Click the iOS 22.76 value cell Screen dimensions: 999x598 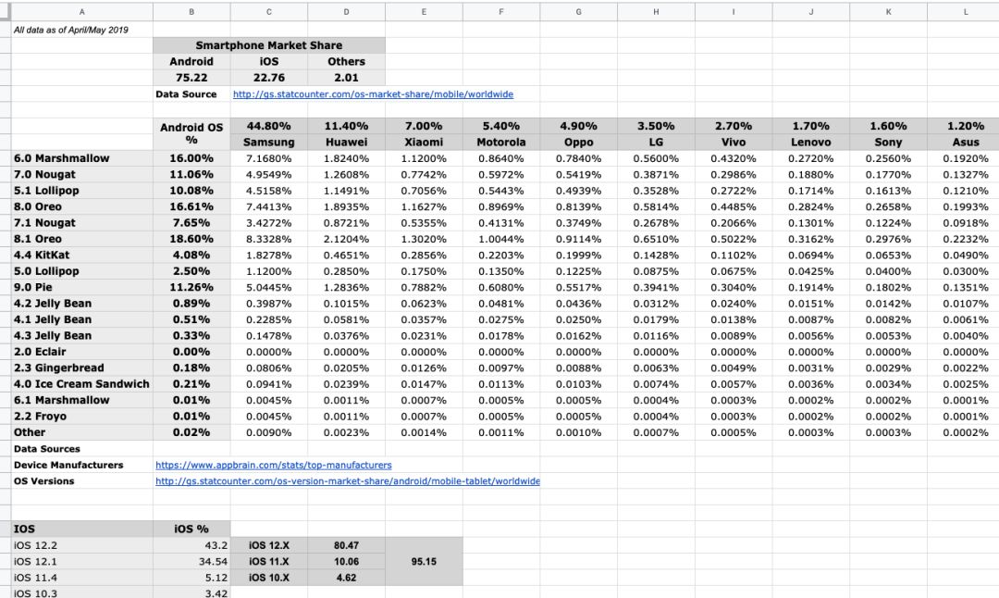point(269,78)
